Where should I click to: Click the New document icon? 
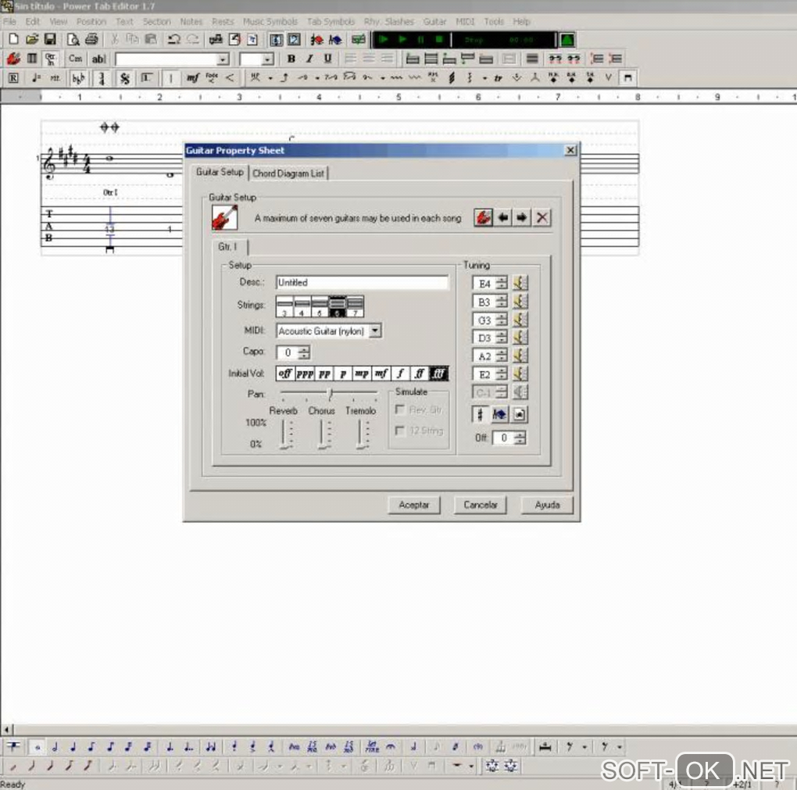pyautogui.click(x=14, y=39)
